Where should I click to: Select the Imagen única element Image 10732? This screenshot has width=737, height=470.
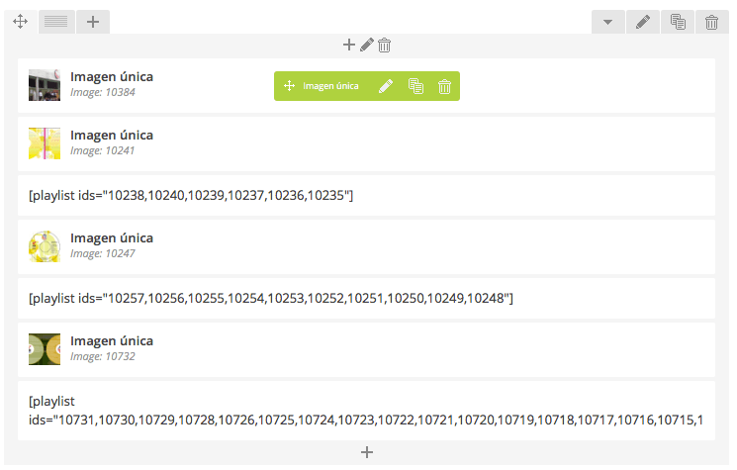pos(367,349)
